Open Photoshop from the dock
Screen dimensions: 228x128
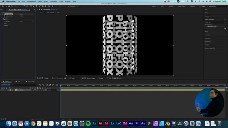[x=94, y=123]
